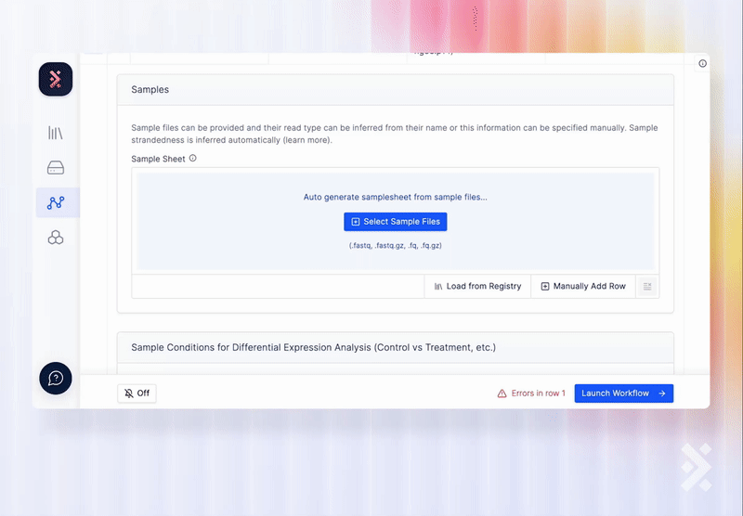Click the app logo in the sidebar
Viewport: 743px width, 516px height.
[x=56, y=79]
